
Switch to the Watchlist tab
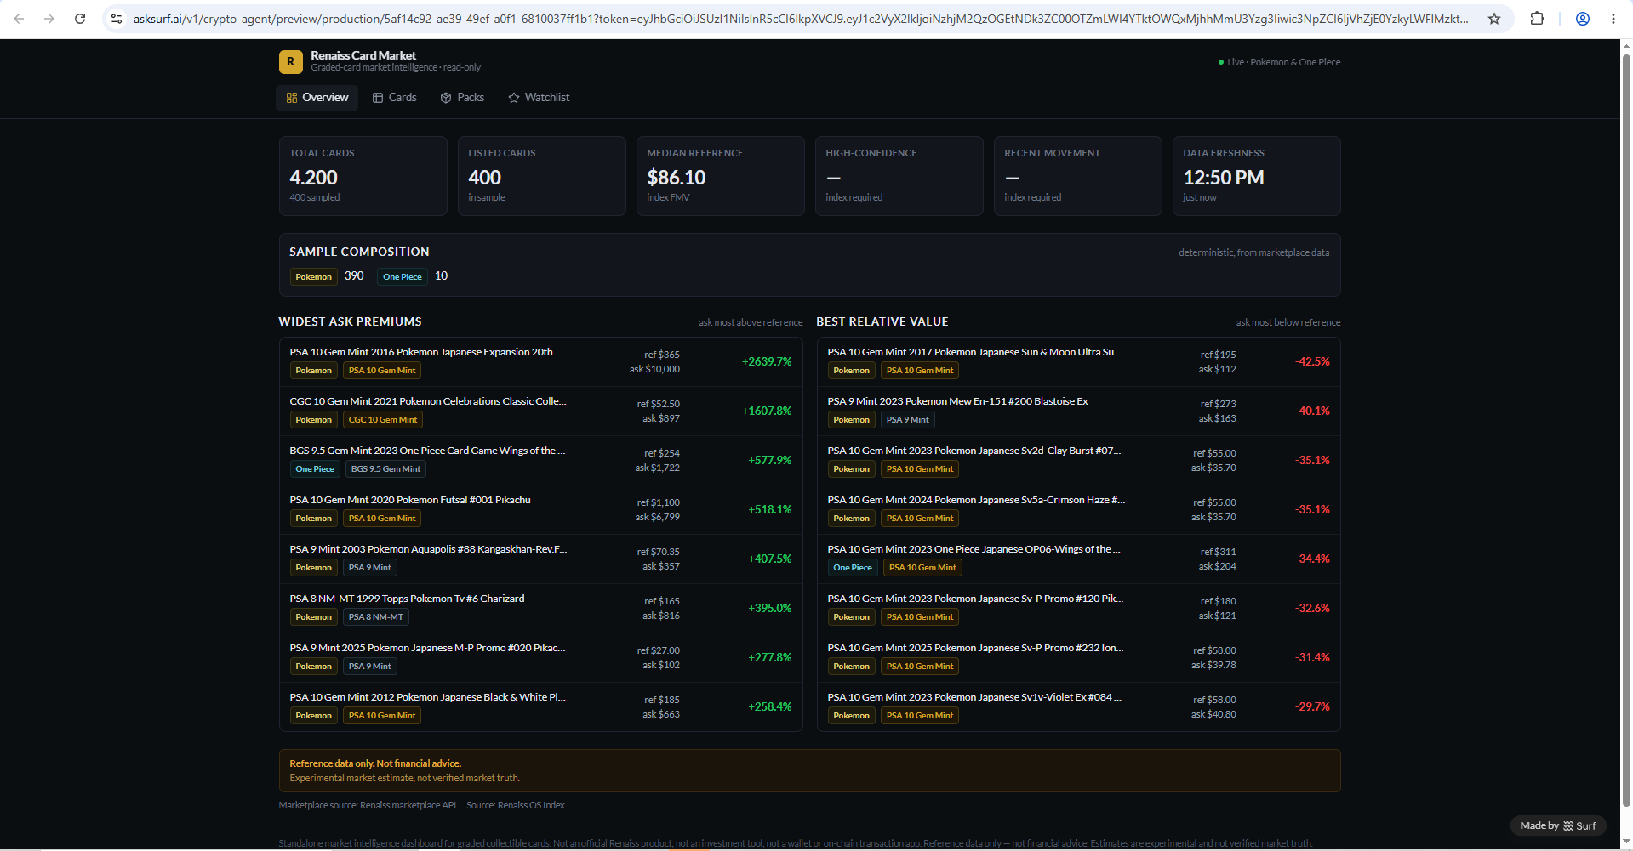[x=540, y=98]
